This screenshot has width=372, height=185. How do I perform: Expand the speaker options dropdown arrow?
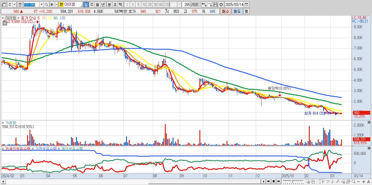(x=56, y=4)
